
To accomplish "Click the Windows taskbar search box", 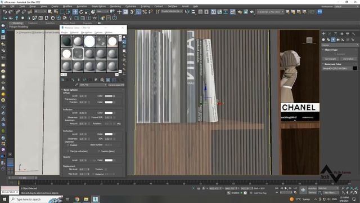I will [x=36, y=199].
